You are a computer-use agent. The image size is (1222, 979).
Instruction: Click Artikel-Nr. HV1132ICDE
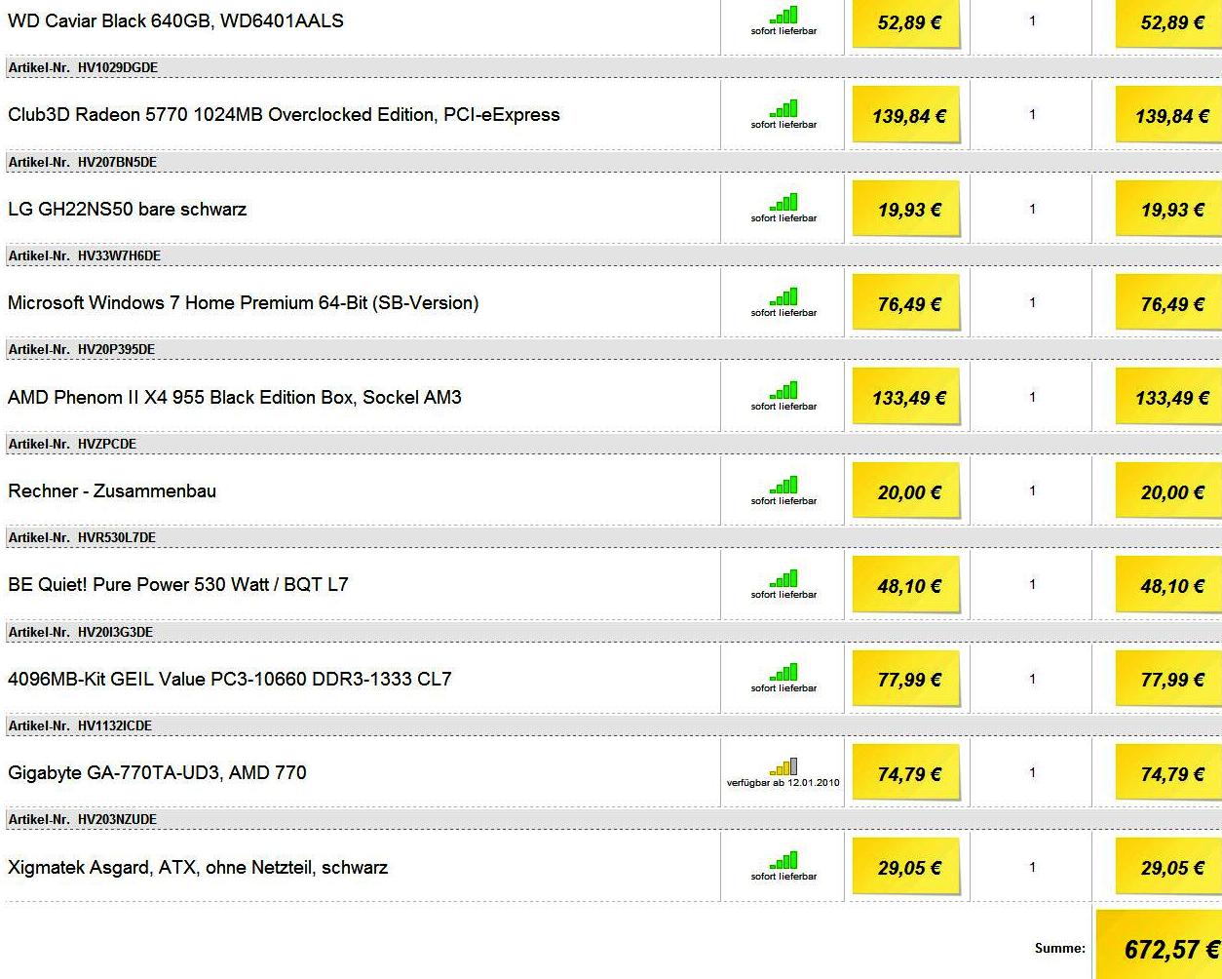tap(80, 725)
